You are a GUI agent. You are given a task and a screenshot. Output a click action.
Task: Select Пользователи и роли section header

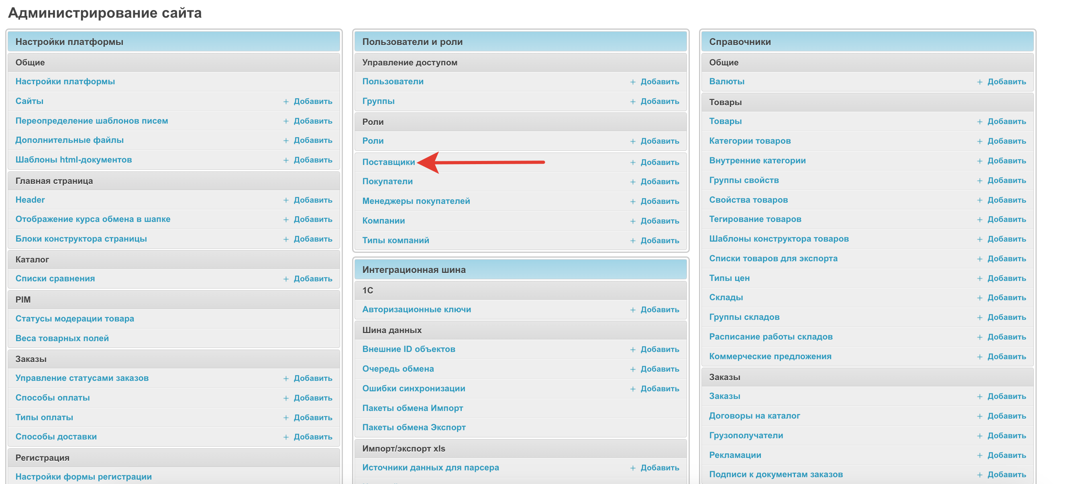[412, 42]
